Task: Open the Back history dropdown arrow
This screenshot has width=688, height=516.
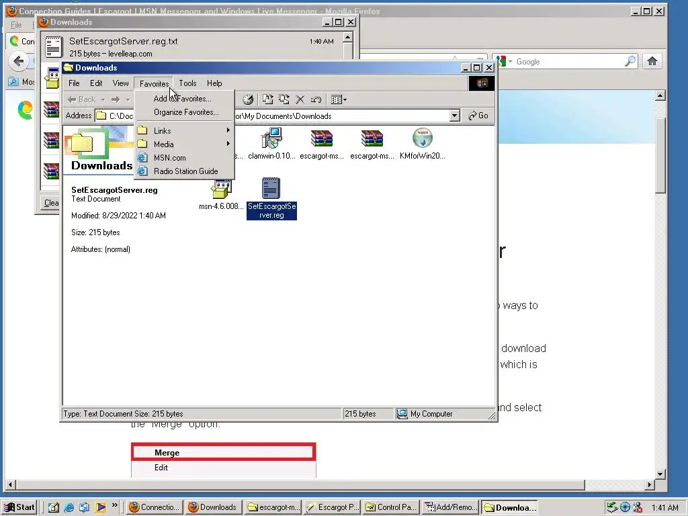Action: (x=103, y=99)
